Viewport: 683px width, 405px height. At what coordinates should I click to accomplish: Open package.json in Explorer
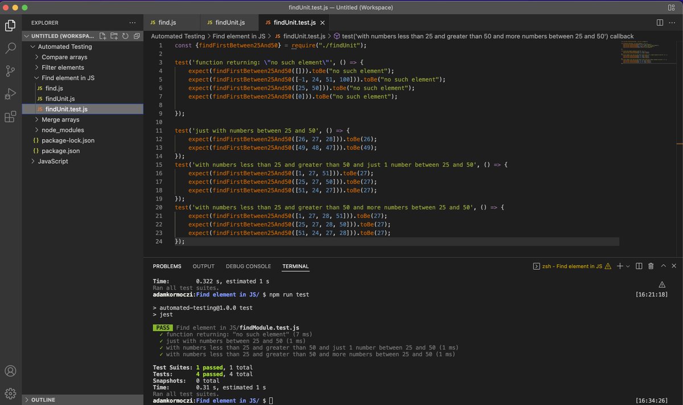coord(83,151)
